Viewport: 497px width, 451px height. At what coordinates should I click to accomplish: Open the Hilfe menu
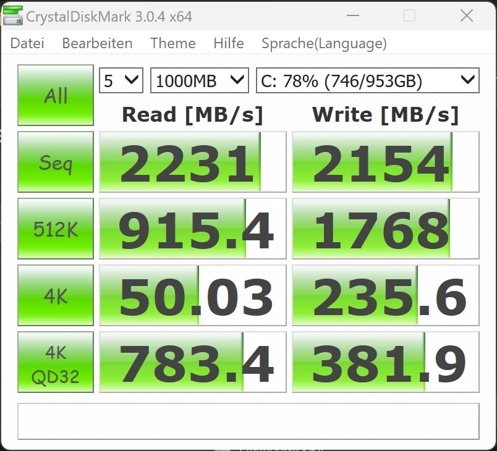coord(229,43)
